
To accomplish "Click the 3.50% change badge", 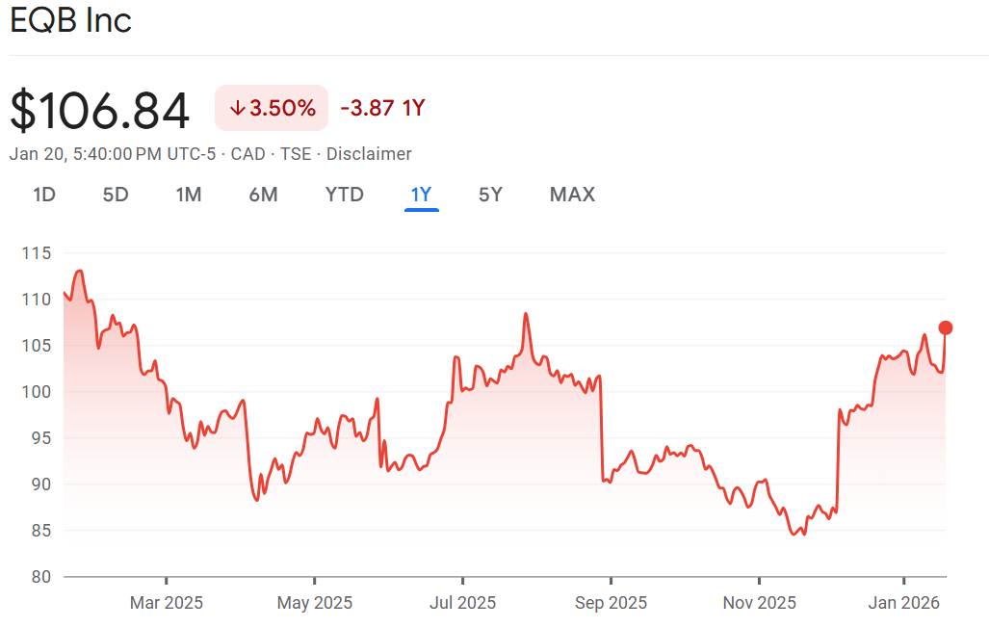I will [272, 108].
